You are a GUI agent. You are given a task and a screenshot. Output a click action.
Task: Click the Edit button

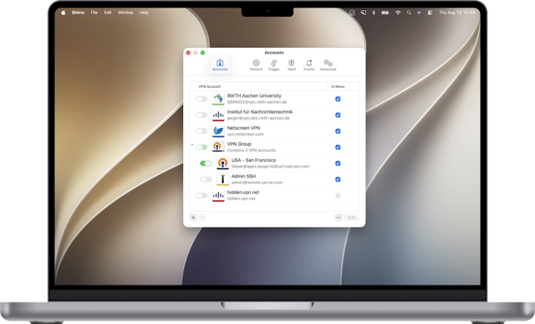351,218
